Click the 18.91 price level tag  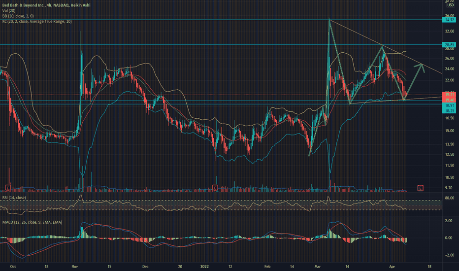coord(449,105)
